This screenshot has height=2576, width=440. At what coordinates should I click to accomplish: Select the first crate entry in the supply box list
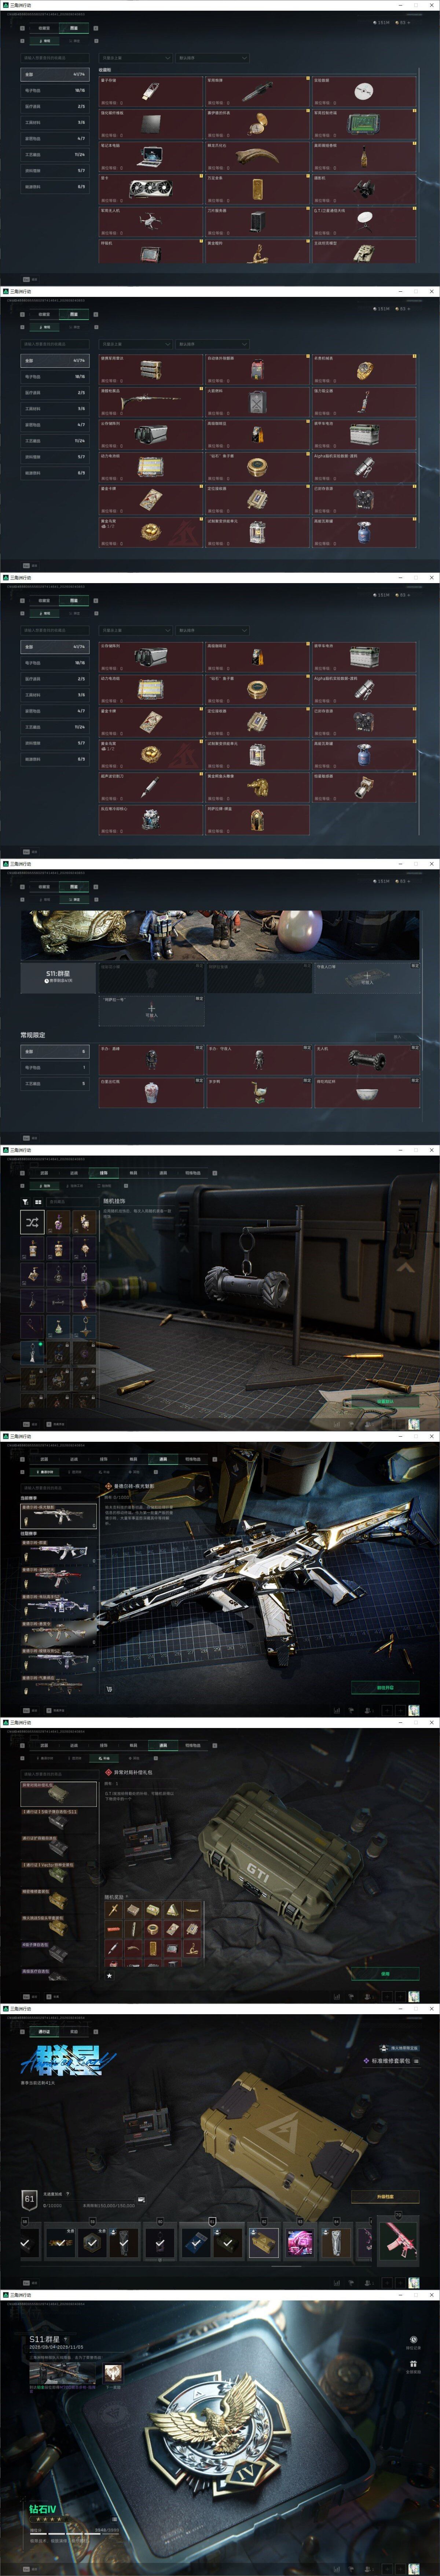point(59,1795)
